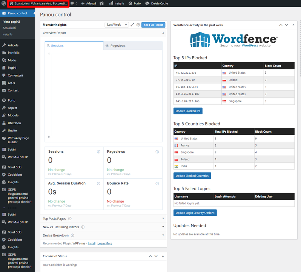Move Wordfence activity widget up

click(281, 25)
